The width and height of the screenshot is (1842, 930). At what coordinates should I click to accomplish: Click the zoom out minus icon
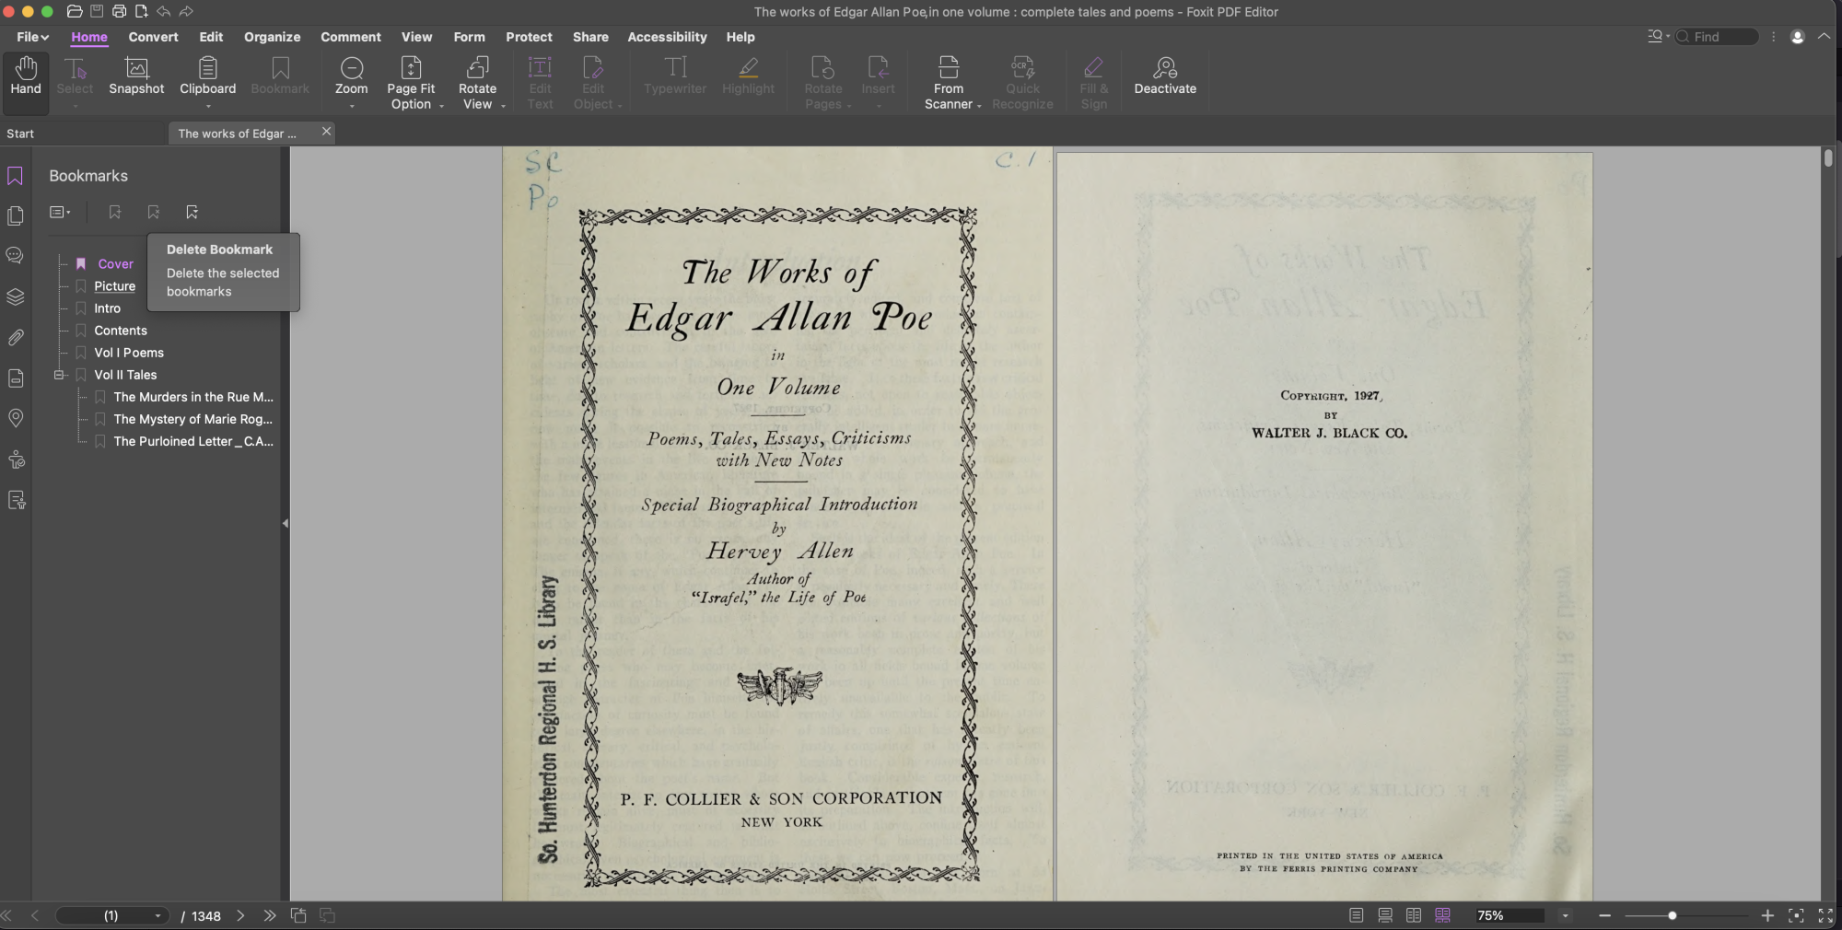click(1604, 915)
